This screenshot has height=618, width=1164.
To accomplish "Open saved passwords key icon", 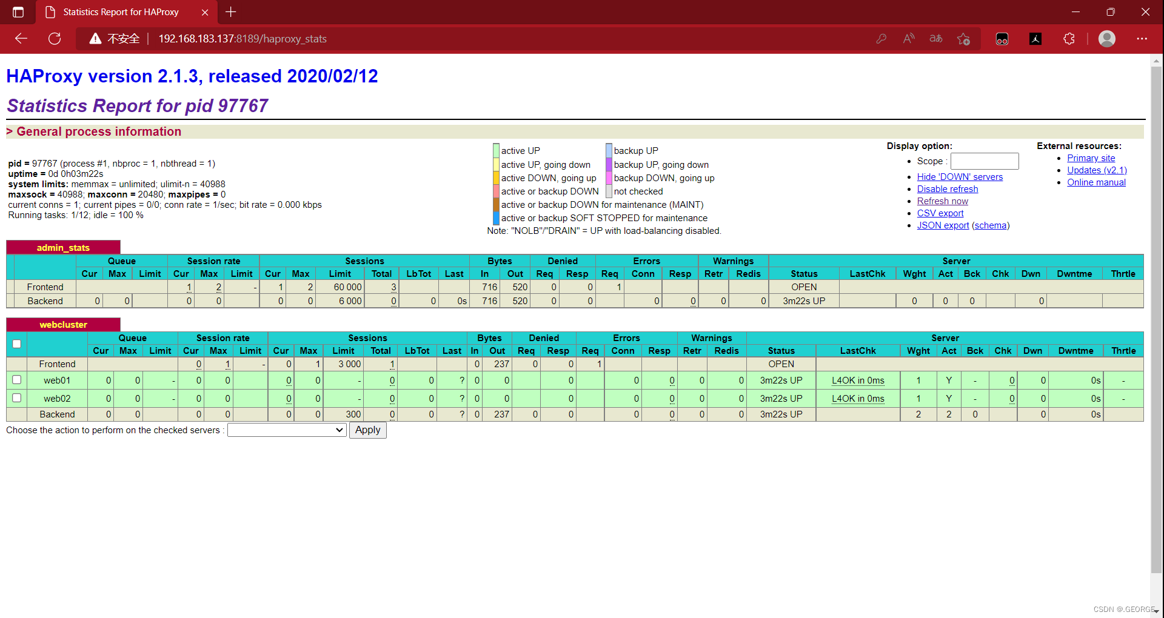I will [x=881, y=39].
